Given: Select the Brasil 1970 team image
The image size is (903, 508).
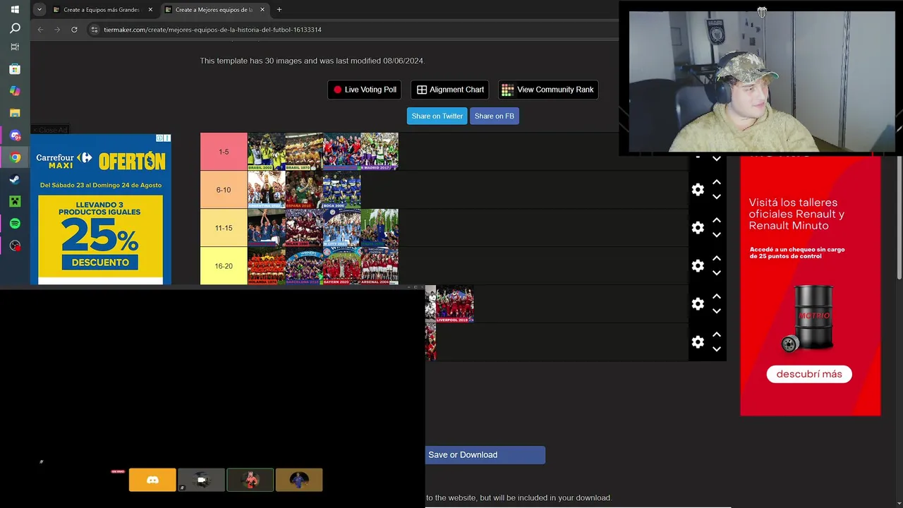Looking at the screenshot, I should tap(304, 152).
